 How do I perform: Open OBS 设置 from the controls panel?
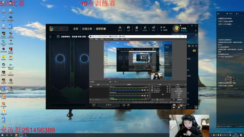pos(179,95)
